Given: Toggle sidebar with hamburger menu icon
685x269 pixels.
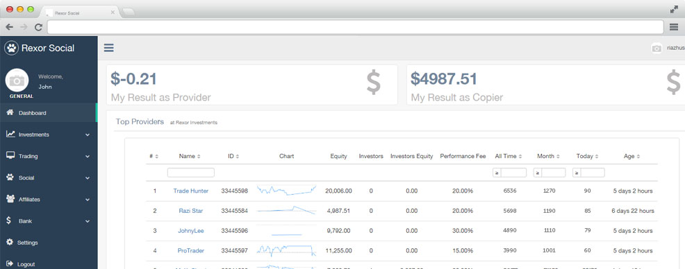Looking at the screenshot, I should coord(109,48).
